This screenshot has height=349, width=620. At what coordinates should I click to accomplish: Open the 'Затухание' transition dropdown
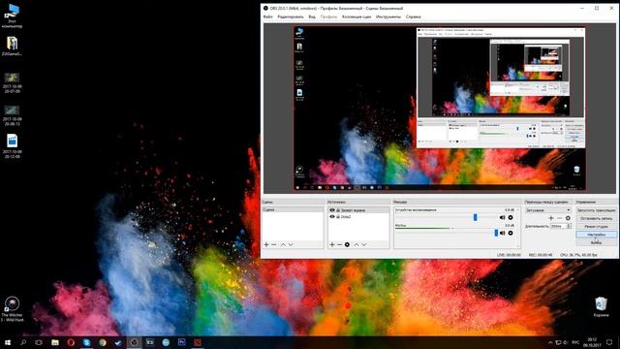(547, 210)
